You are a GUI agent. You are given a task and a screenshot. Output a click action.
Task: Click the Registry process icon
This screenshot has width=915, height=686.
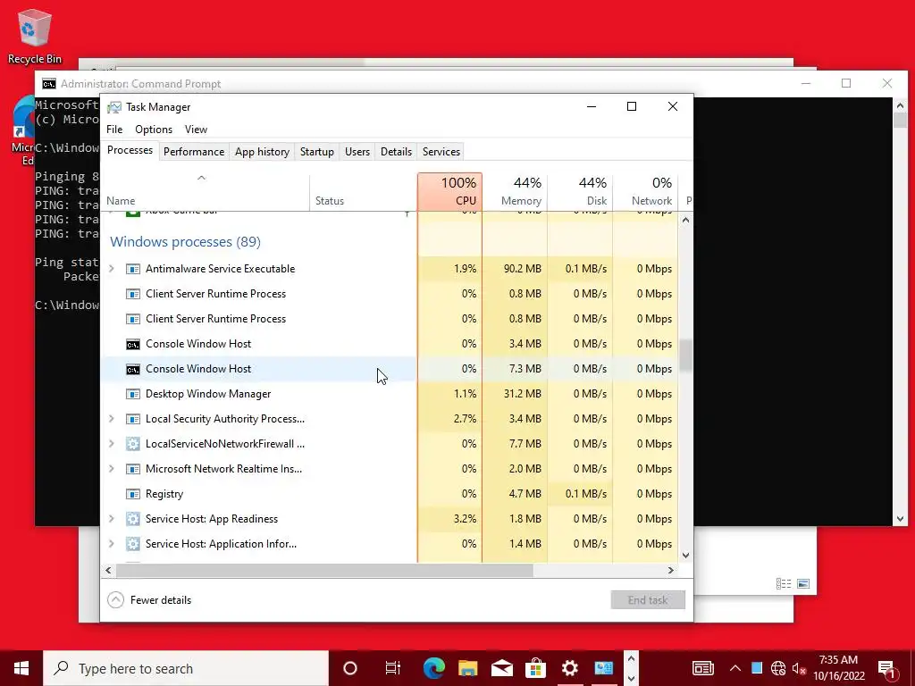(x=133, y=494)
